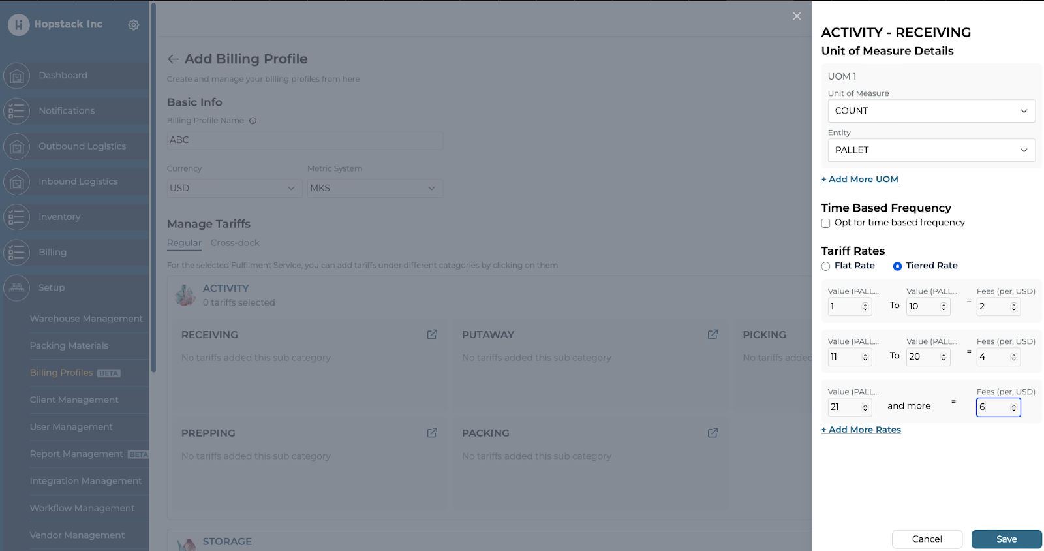
Task: Click the Add More UOM link
Action: (x=860, y=180)
